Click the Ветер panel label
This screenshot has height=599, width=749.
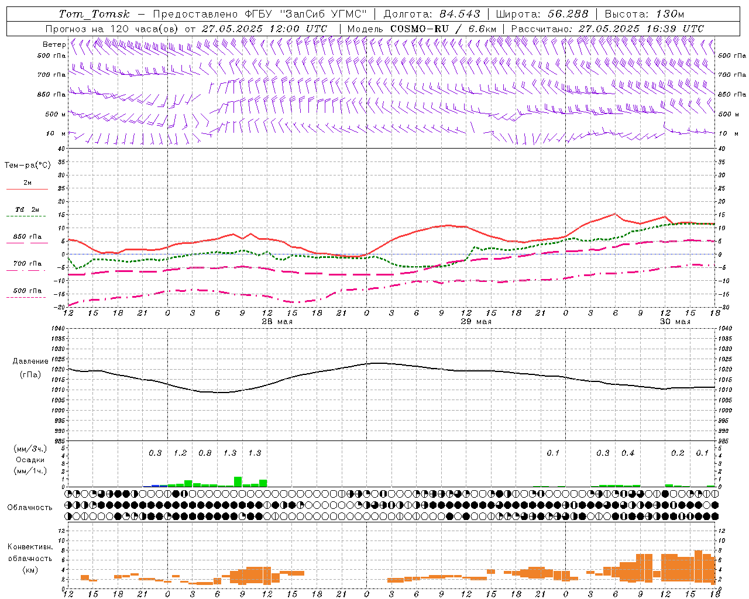coord(54,44)
